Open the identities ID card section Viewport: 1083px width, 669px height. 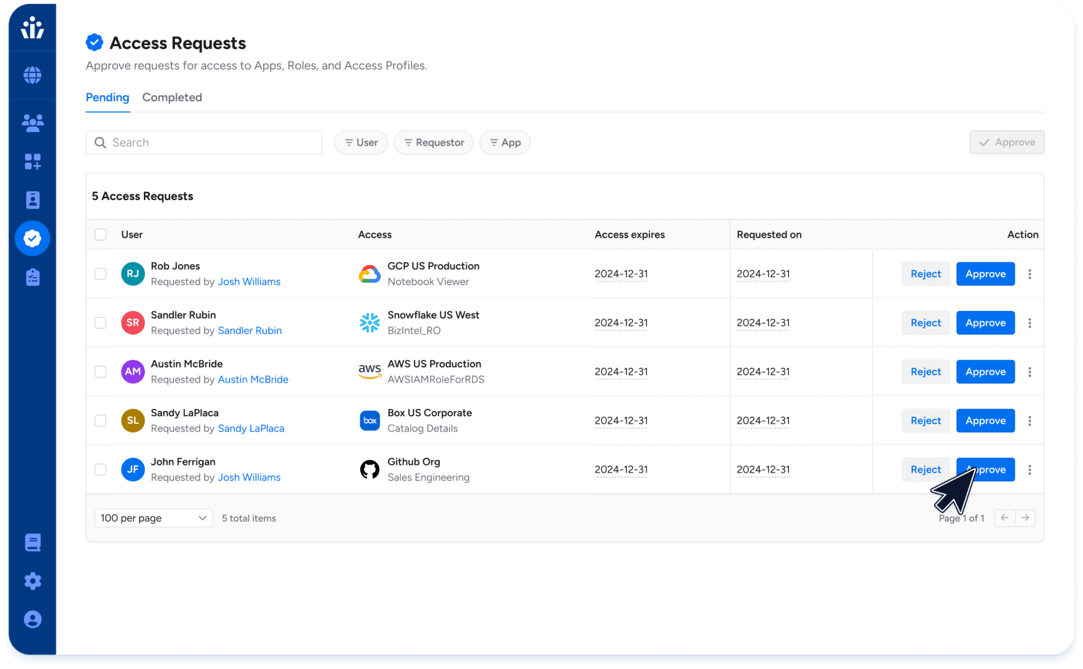click(x=32, y=200)
